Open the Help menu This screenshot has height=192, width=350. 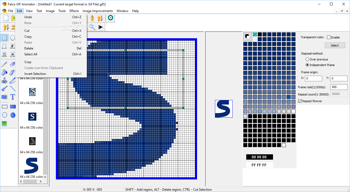click(135, 11)
